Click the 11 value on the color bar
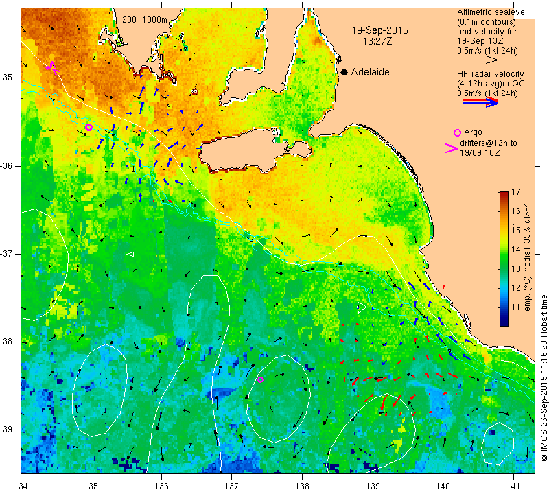 point(516,307)
